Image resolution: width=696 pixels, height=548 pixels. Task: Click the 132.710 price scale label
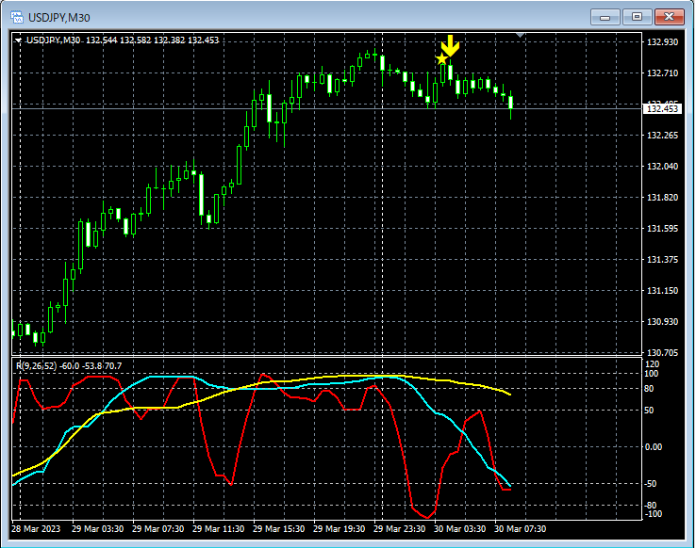(x=662, y=73)
